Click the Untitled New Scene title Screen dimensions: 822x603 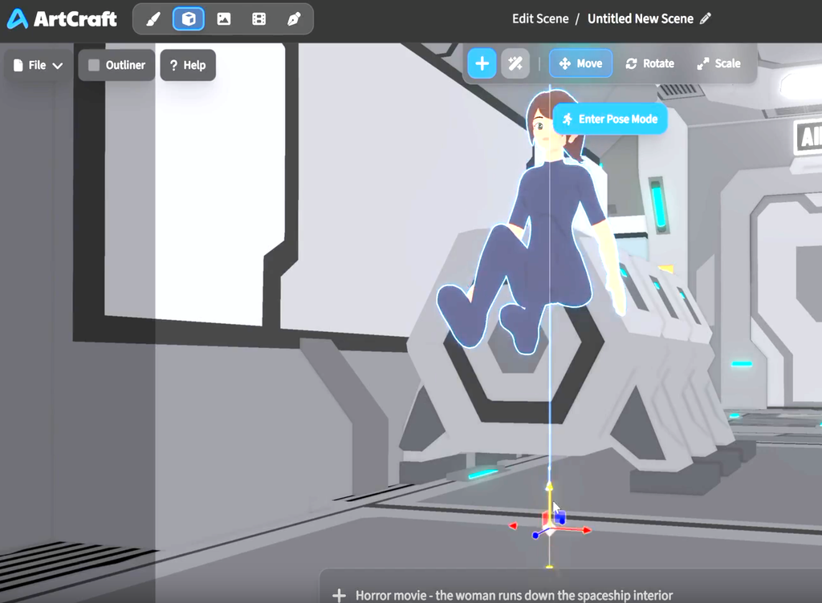click(640, 19)
